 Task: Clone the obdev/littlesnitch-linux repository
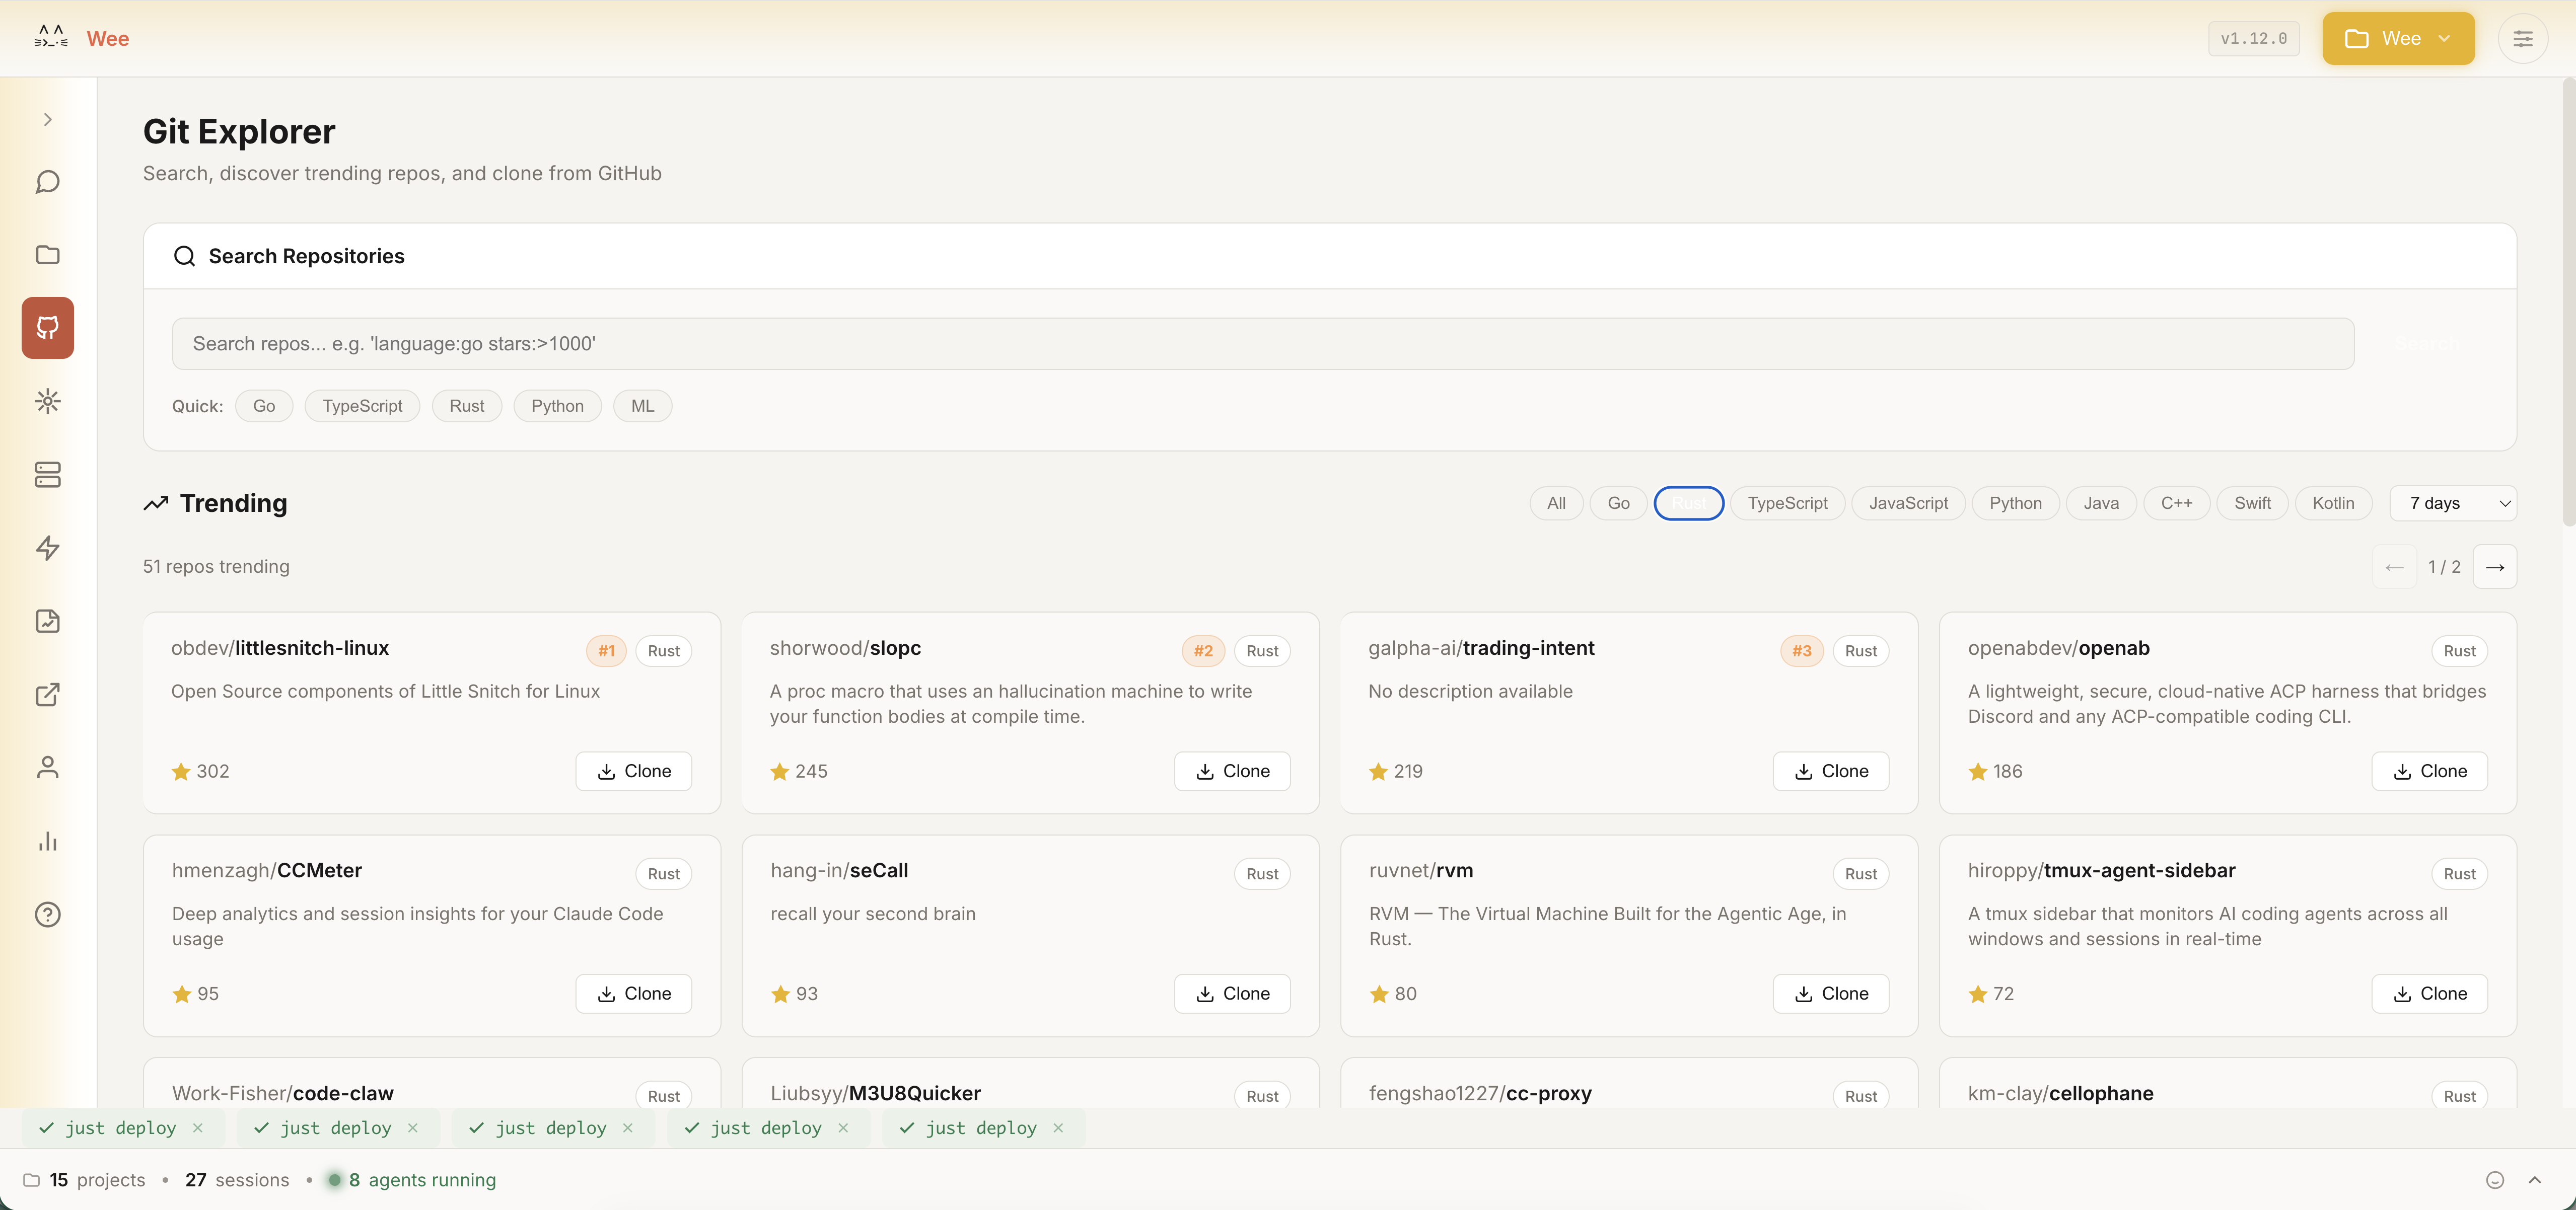(x=632, y=770)
